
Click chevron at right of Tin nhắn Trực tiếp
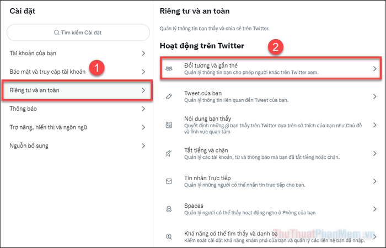tap(374, 181)
